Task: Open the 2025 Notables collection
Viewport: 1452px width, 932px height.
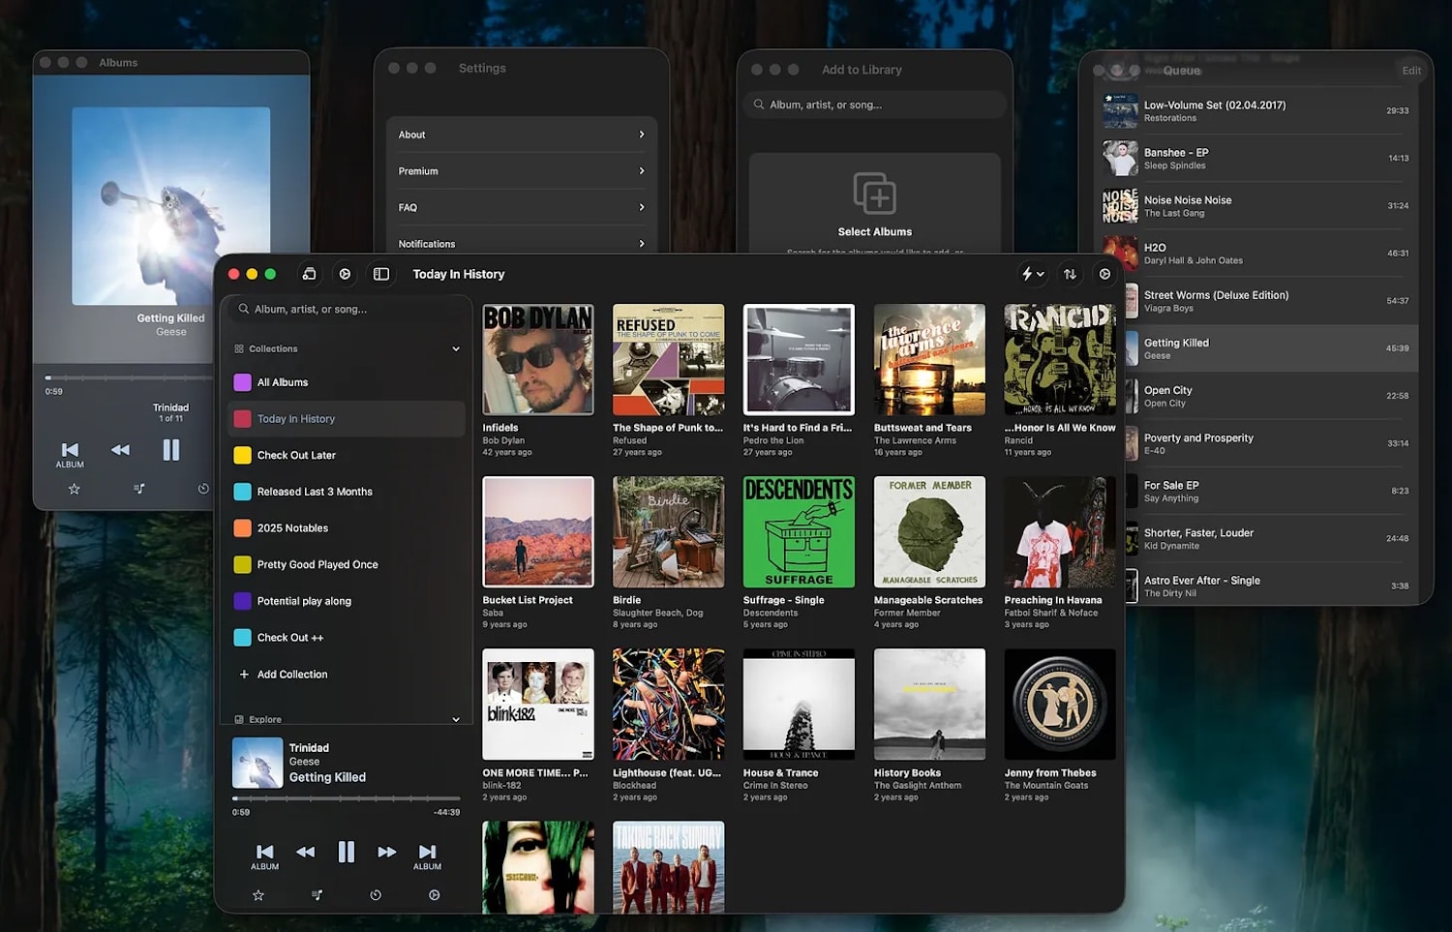Action: (x=292, y=528)
